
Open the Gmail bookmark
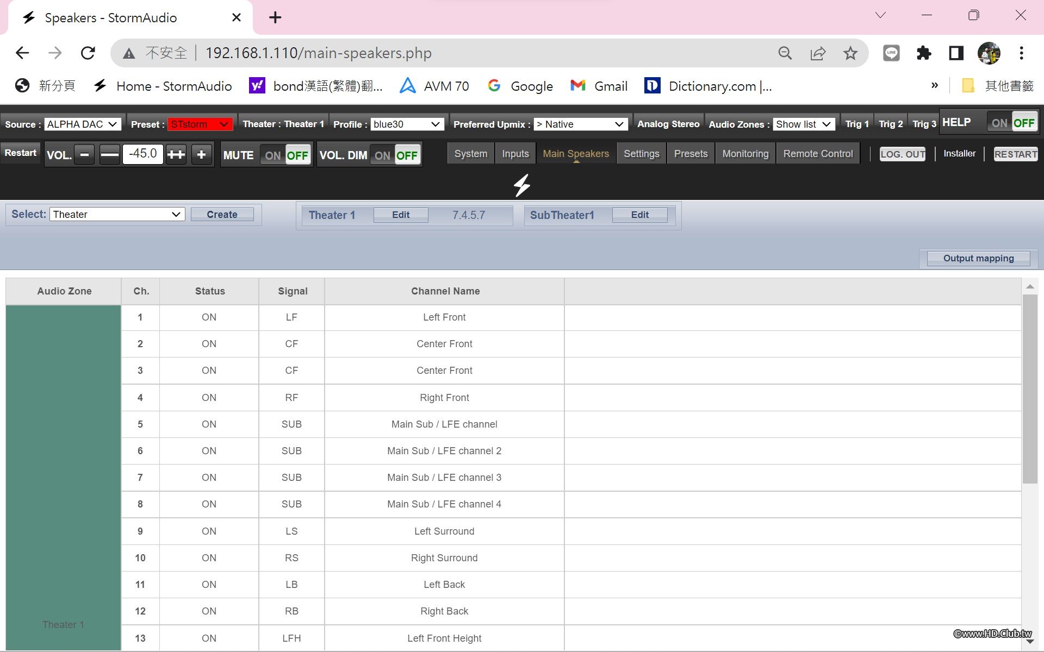click(x=599, y=86)
